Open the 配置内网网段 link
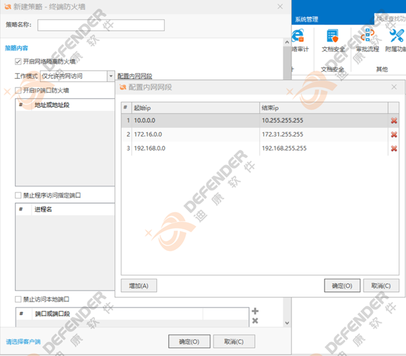This screenshot has width=406, height=356. [135, 76]
